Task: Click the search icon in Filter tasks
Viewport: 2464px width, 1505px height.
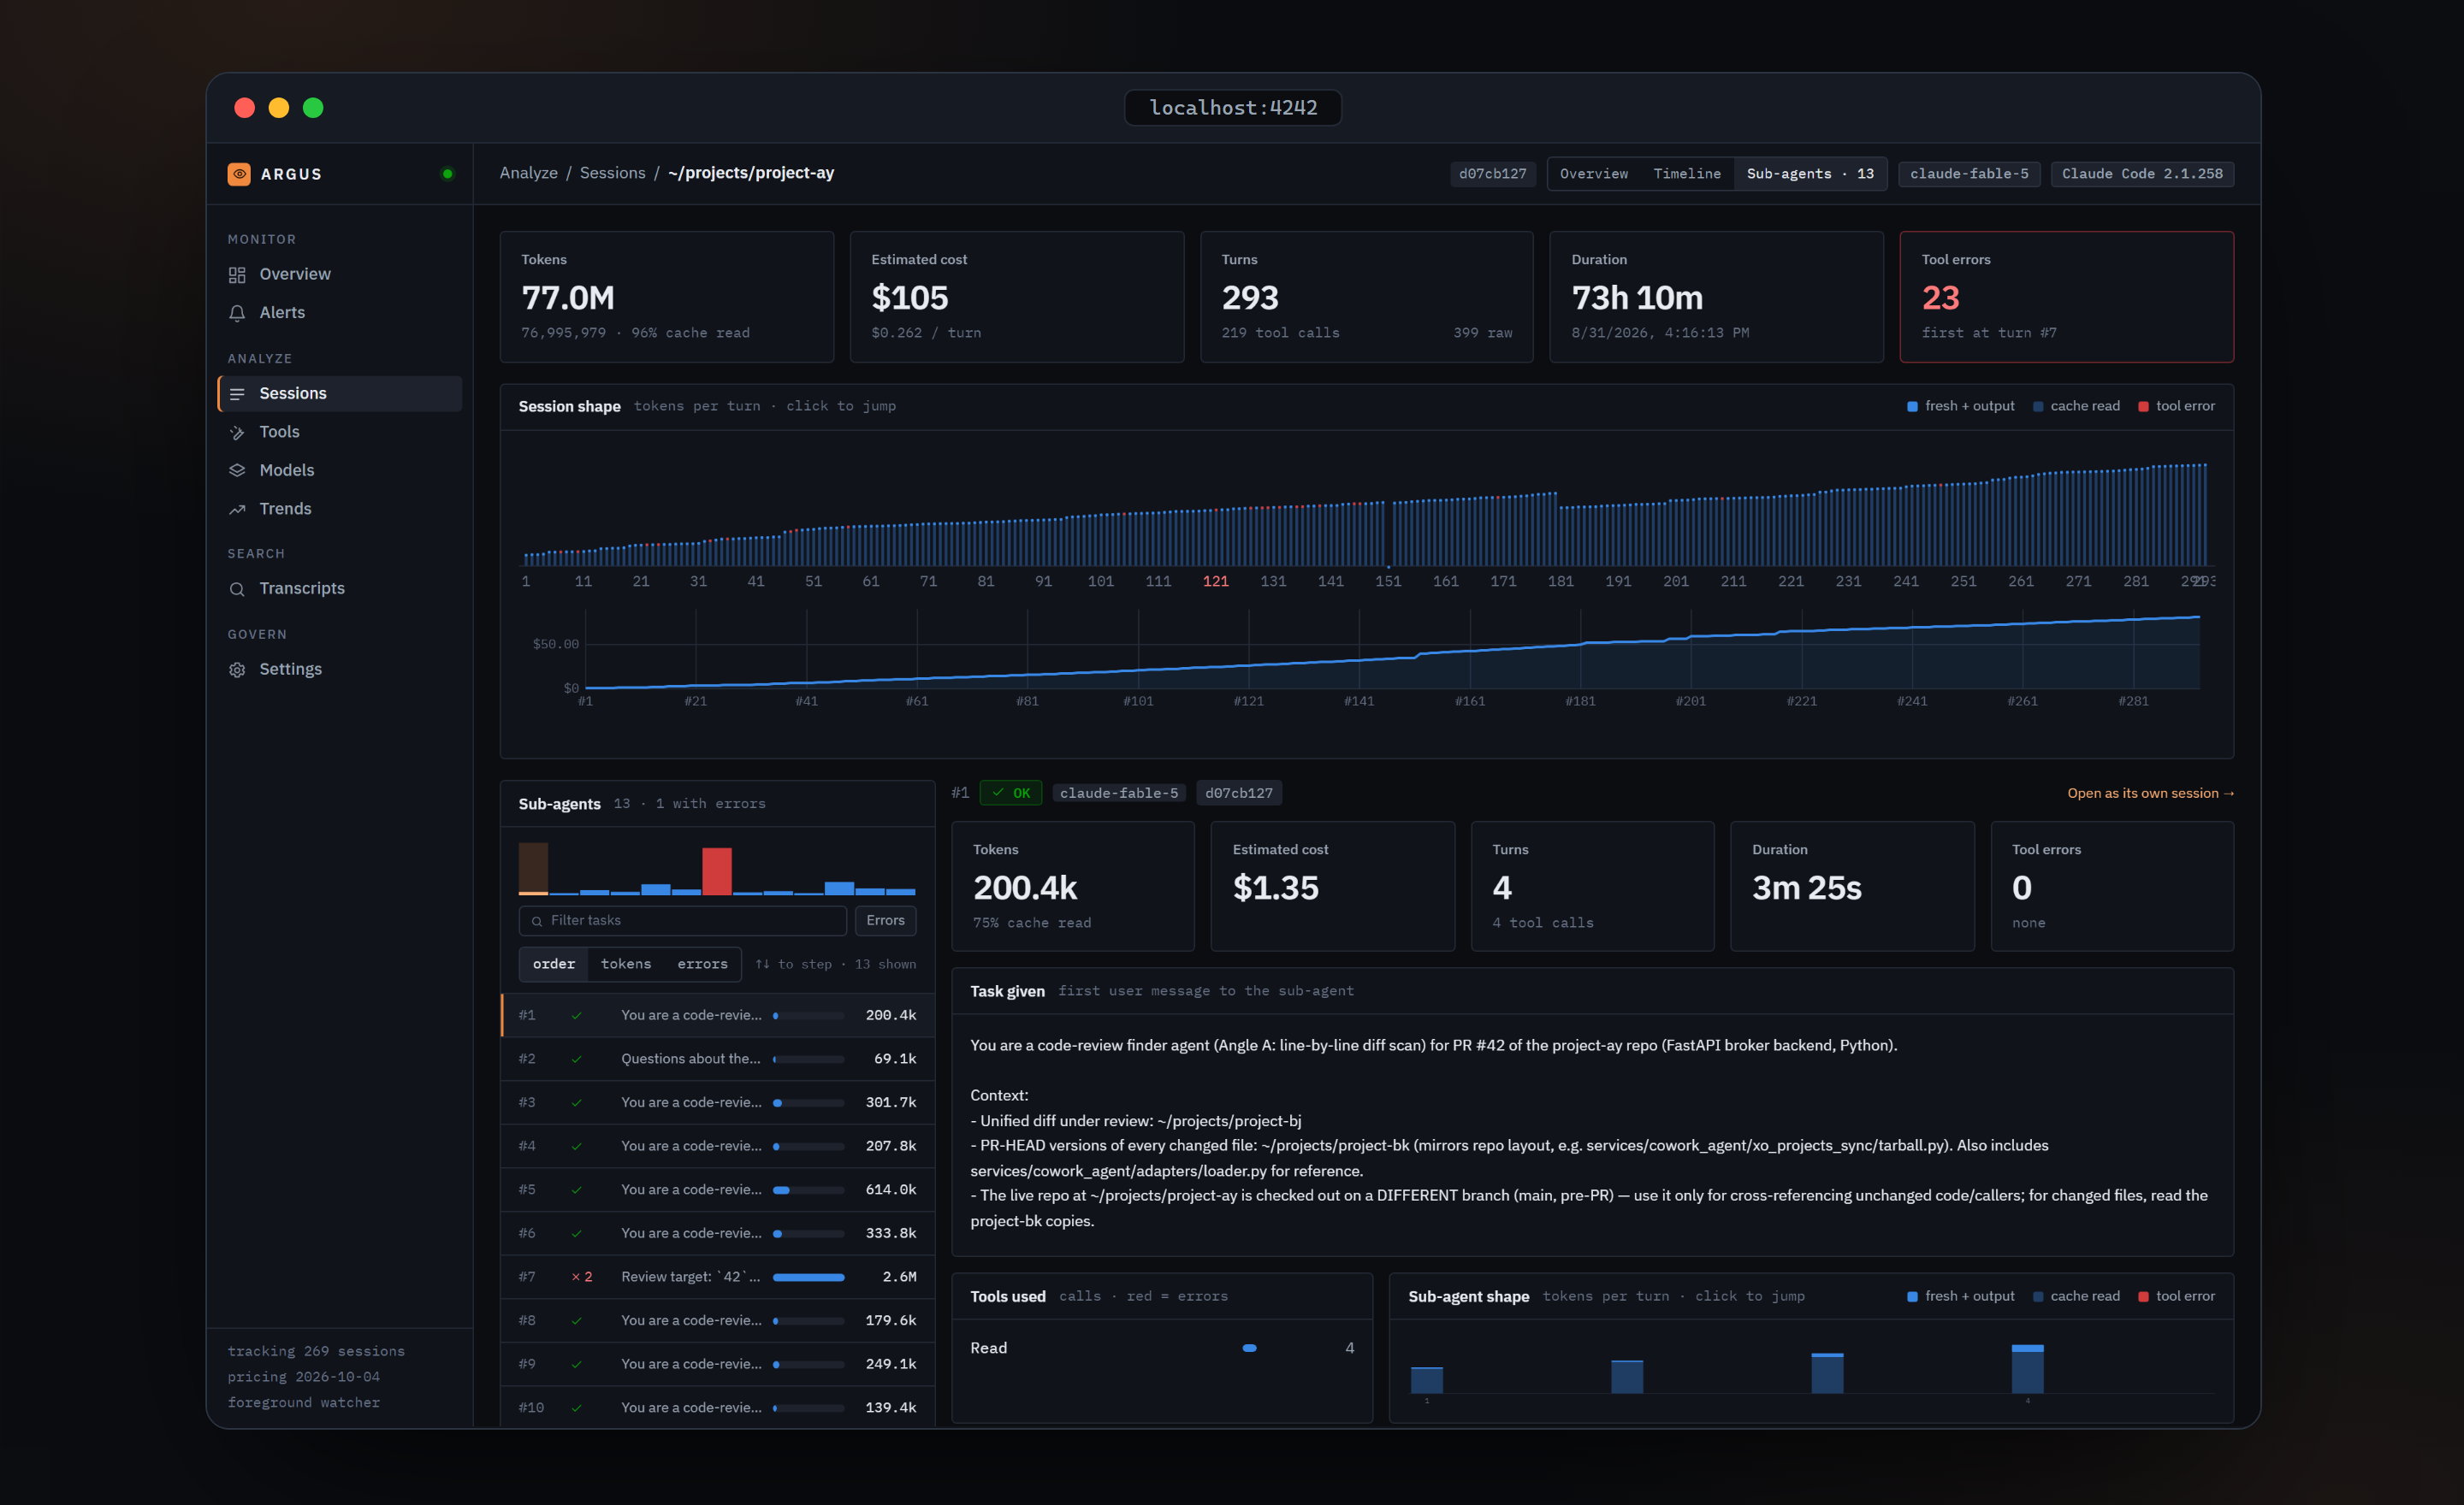Action: tap(537, 920)
